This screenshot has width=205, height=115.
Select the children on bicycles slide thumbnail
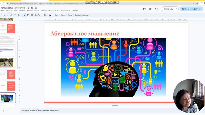coord(8,63)
